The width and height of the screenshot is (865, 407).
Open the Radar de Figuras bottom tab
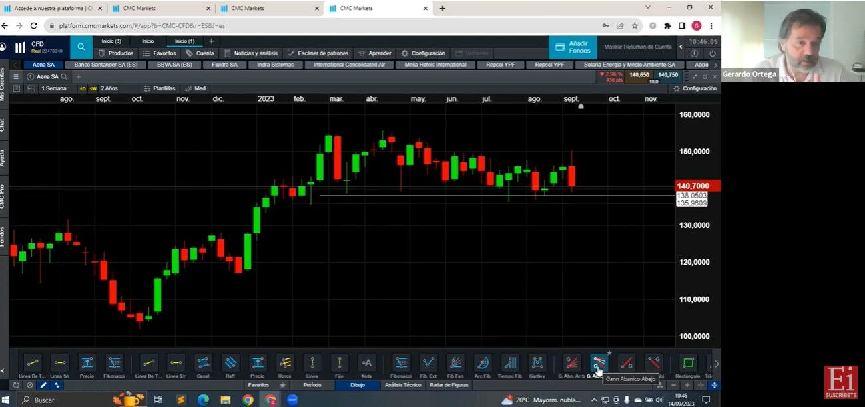[449, 385]
